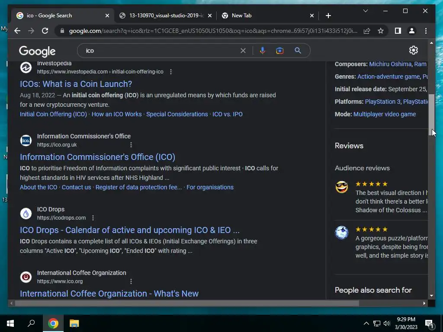Submit search with the magnifier icon
The width and height of the screenshot is (443, 332).
click(x=298, y=51)
